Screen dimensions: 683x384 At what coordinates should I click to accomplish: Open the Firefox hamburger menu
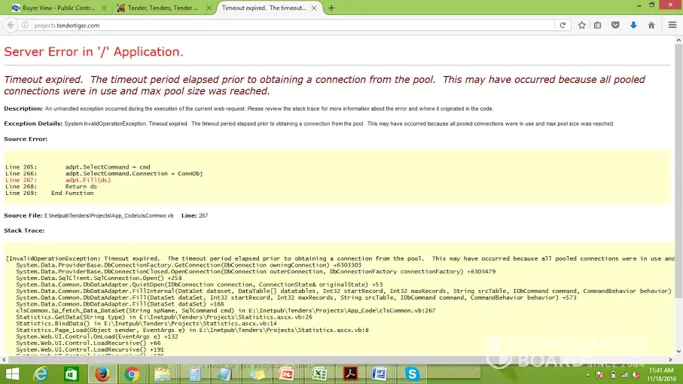pos(672,25)
